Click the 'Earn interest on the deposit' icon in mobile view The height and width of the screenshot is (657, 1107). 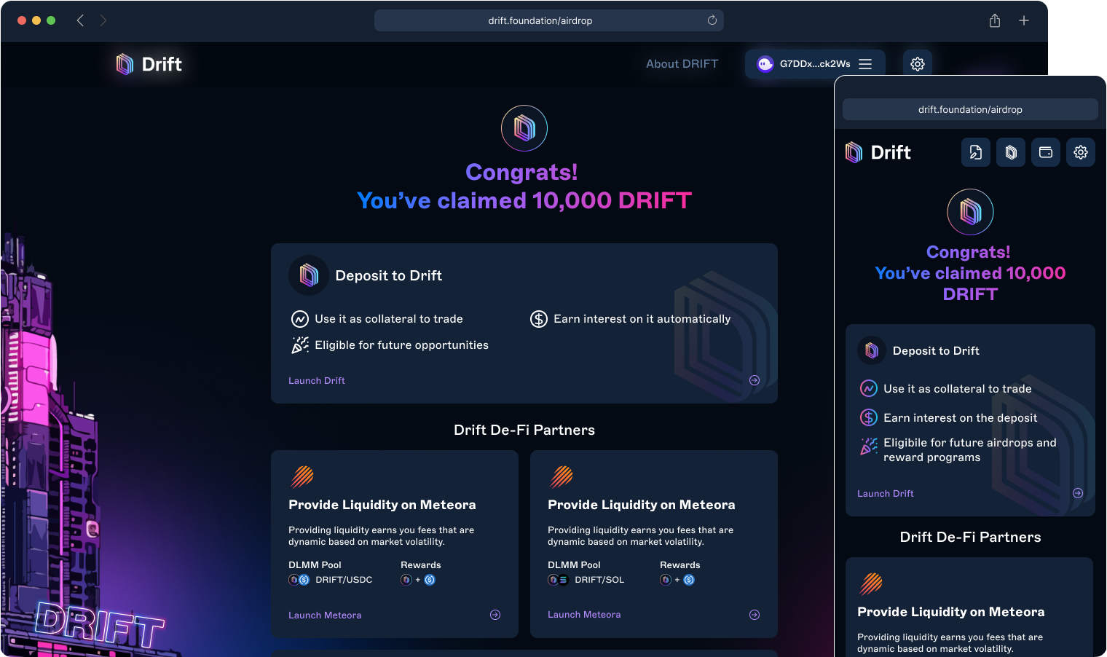pos(869,417)
